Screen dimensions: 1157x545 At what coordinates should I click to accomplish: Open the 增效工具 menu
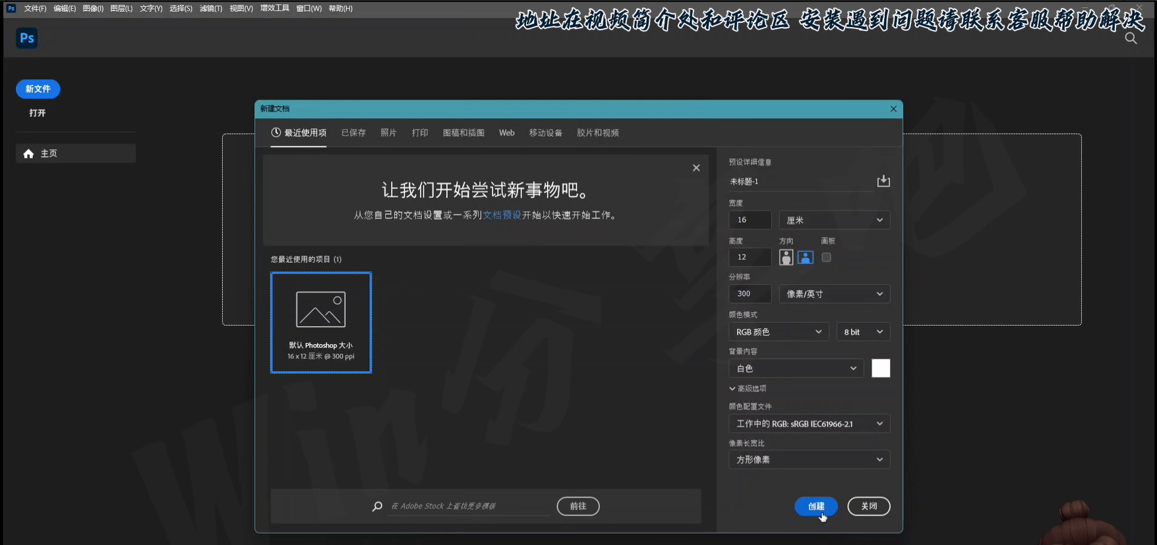click(x=275, y=9)
